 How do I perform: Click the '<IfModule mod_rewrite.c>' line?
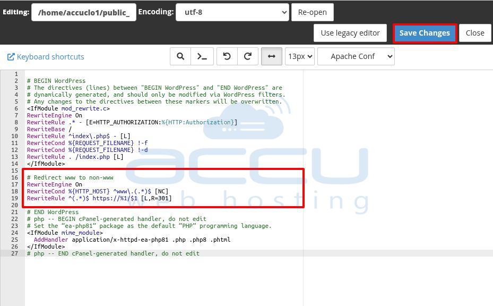pos(68,108)
